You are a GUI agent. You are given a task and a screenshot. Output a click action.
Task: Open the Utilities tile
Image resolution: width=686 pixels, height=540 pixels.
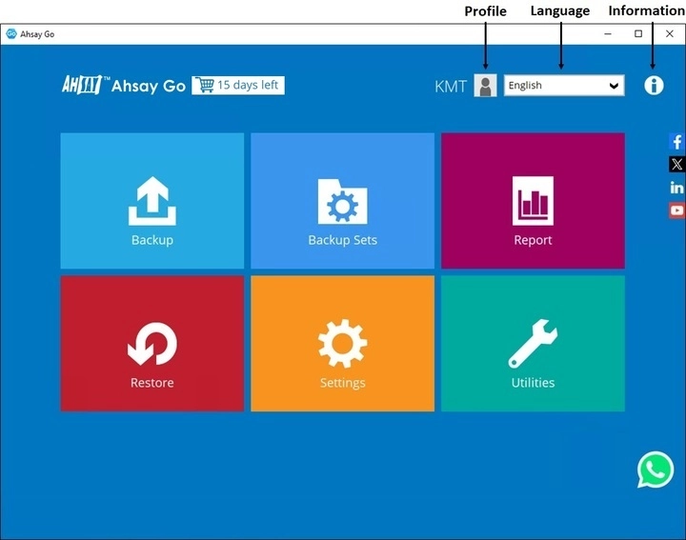tap(533, 343)
